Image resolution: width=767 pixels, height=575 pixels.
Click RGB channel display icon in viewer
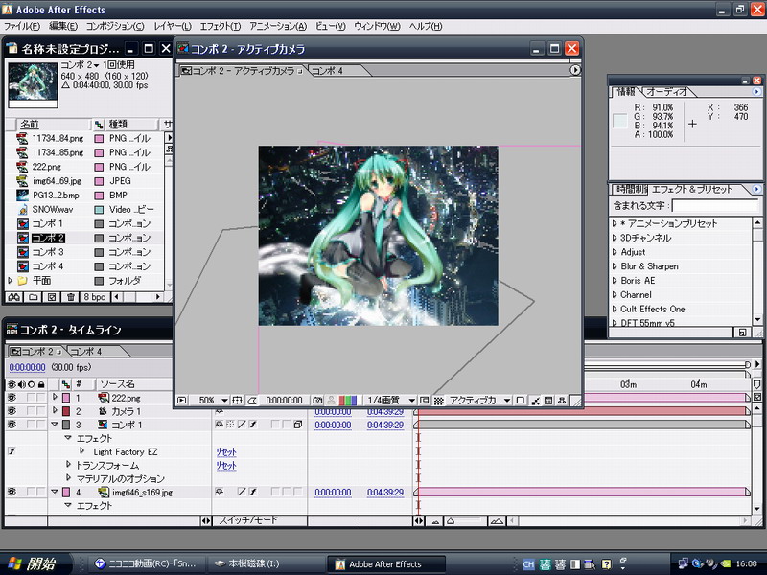(x=348, y=400)
